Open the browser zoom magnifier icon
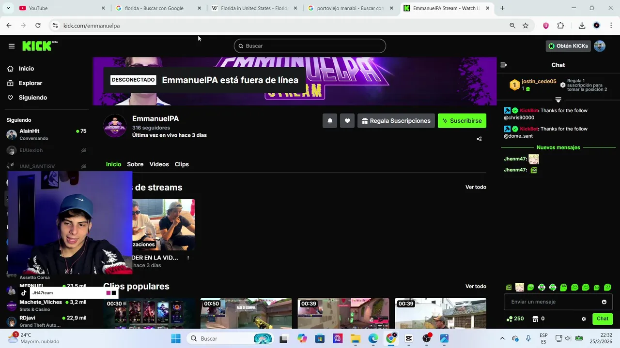The height and width of the screenshot is (348, 620). coord(512,26)
